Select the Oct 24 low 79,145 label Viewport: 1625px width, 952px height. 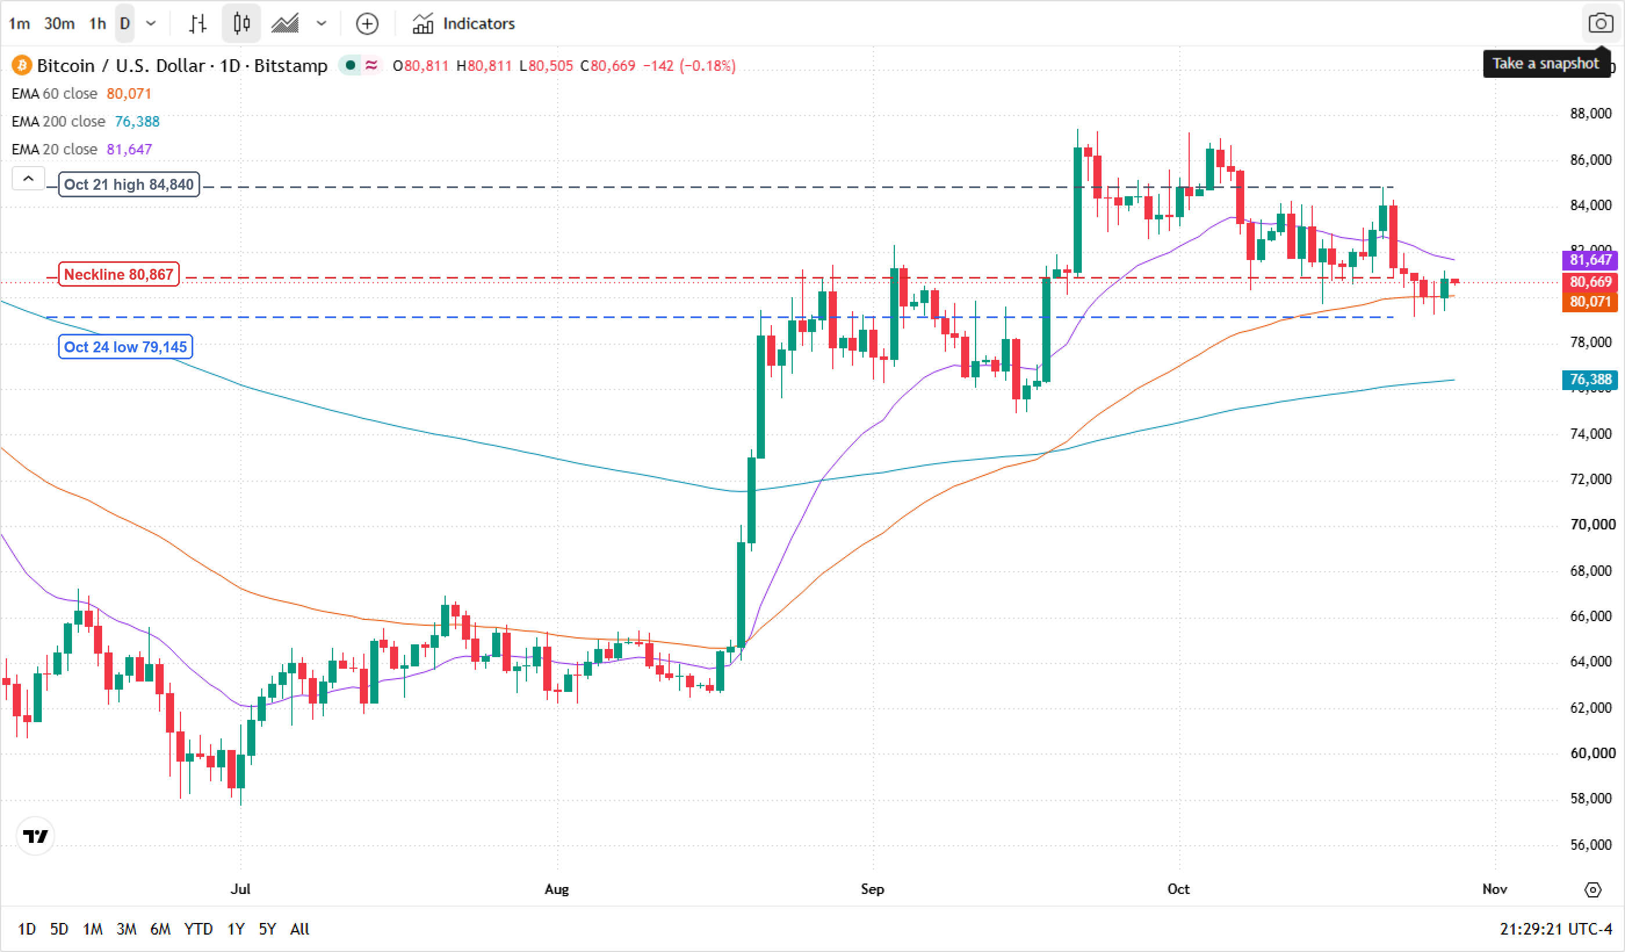[125, 347]
